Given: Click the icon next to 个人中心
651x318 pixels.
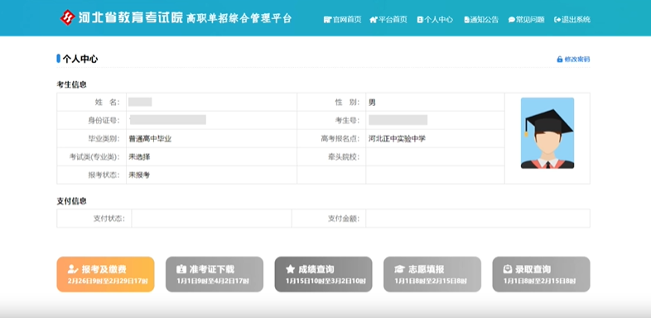Looking at the screenshot, I should click(x=420, y=20).
